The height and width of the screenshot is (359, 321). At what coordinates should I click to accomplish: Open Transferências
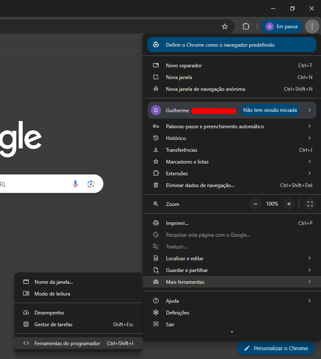pos(232,150)
